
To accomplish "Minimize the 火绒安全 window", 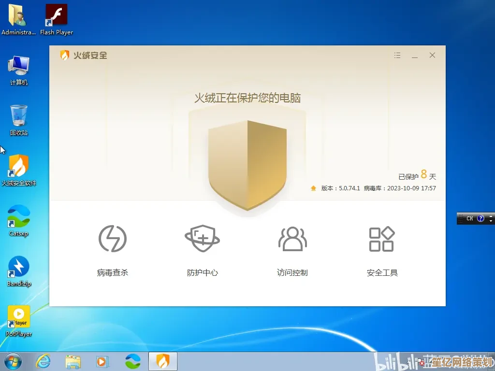I will [x=415, y=56].
